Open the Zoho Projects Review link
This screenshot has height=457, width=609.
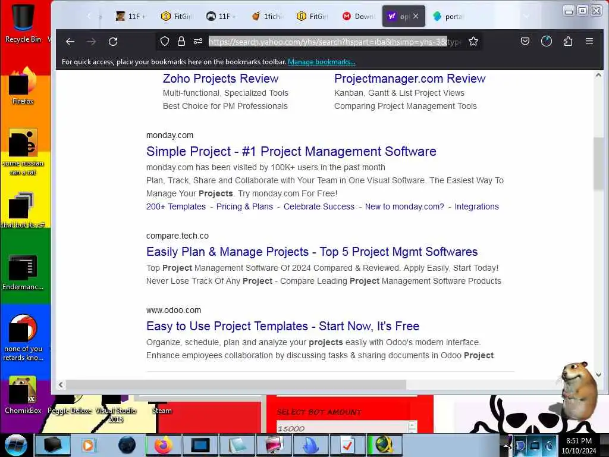pyautogui.click(x=221, y=79)
